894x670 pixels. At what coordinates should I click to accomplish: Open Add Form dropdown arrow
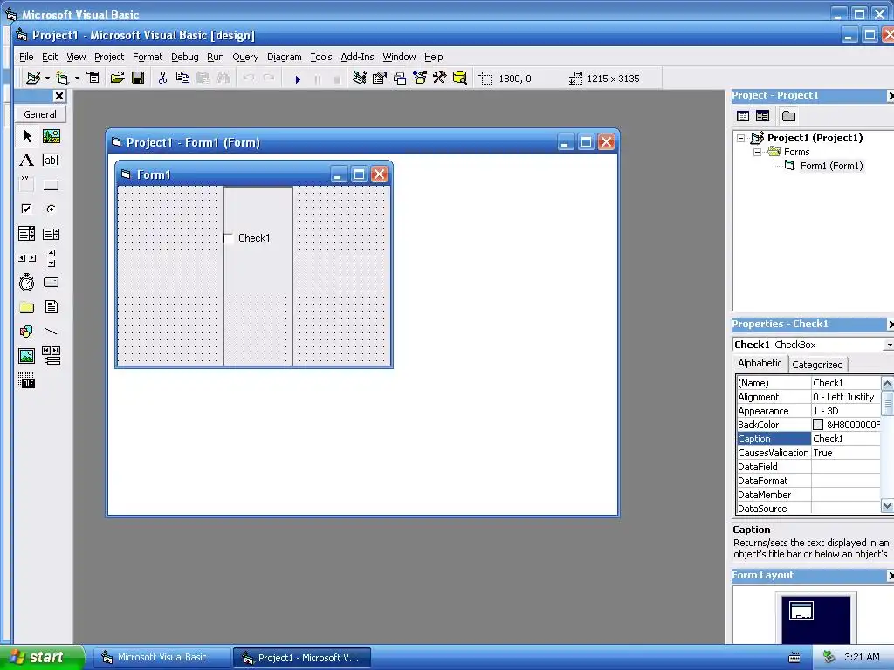(x=77, y=78)
